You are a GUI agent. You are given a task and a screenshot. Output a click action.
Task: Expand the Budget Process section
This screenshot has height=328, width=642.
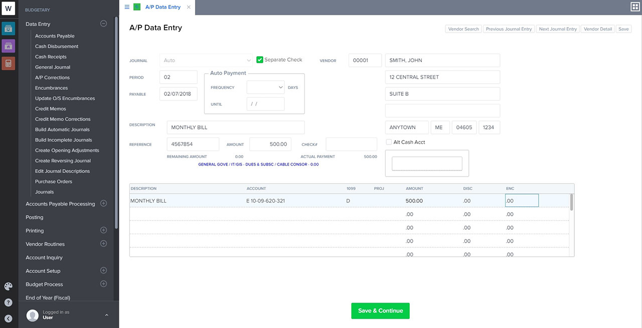pos(104,284)
